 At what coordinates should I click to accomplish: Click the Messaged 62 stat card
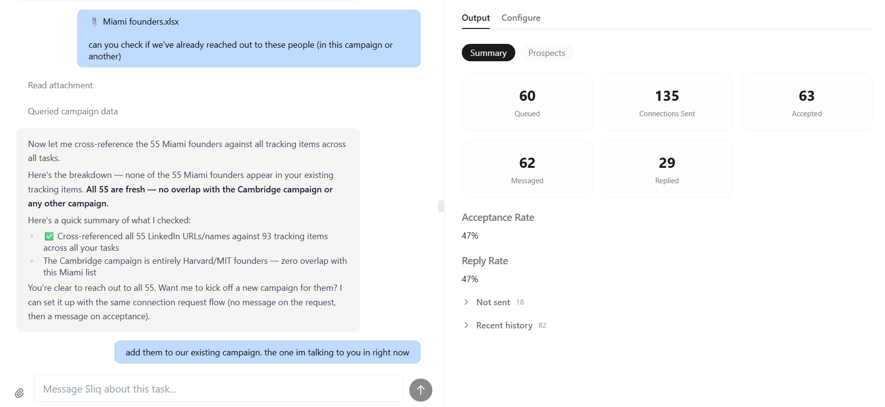527,169
